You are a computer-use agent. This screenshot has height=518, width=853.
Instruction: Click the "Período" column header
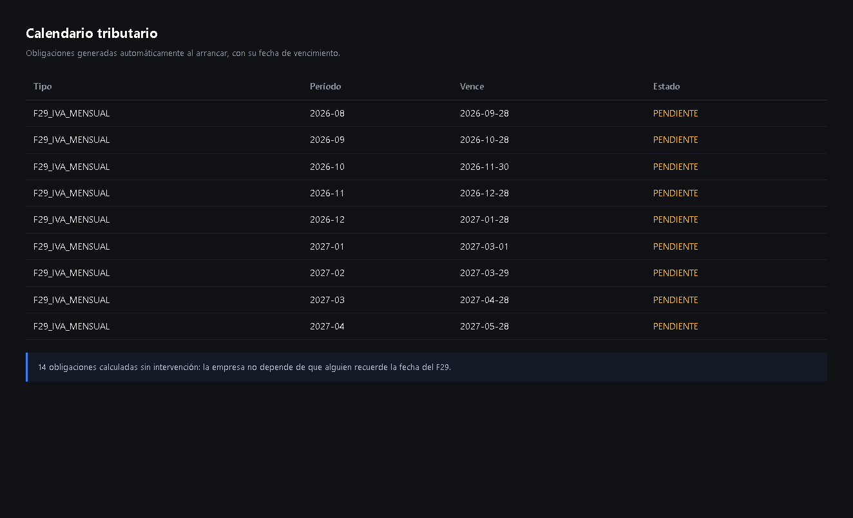pos(325,86)
